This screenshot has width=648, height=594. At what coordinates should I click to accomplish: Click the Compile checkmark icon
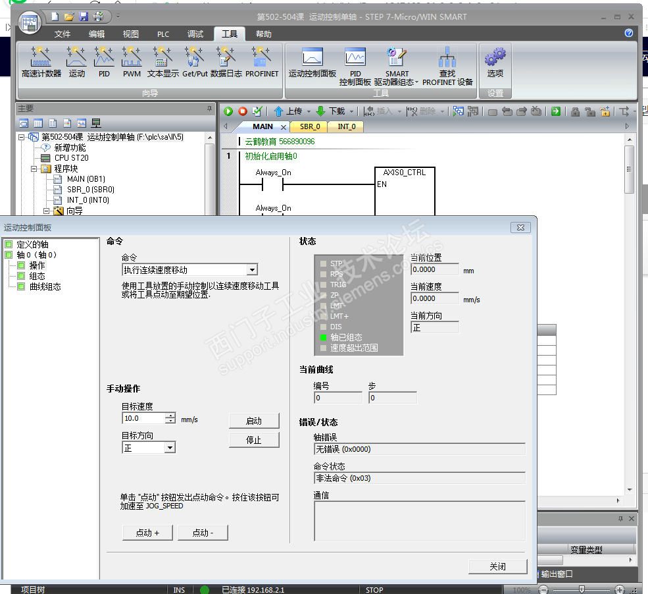(x=257, y=111)
